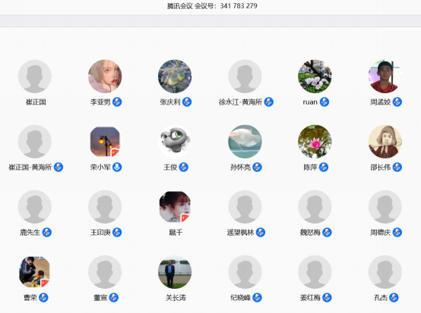Click the muted mic icon beside ruan

[324, 102]
